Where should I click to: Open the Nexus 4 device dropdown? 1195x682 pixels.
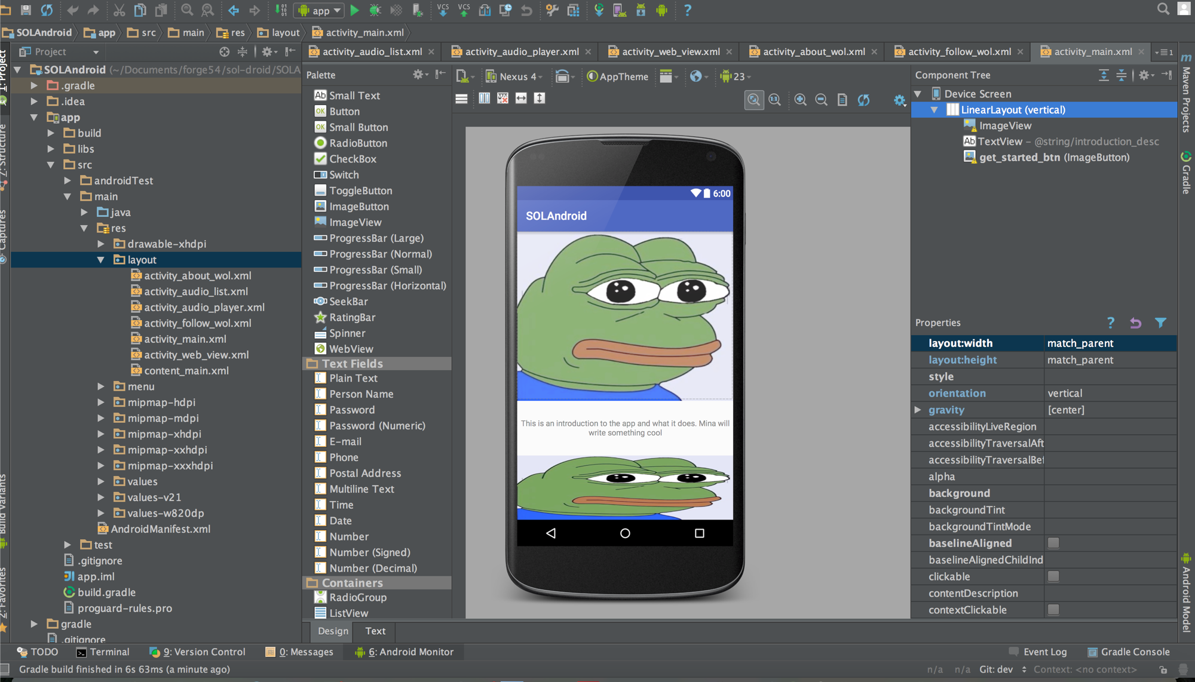point(514,76)
